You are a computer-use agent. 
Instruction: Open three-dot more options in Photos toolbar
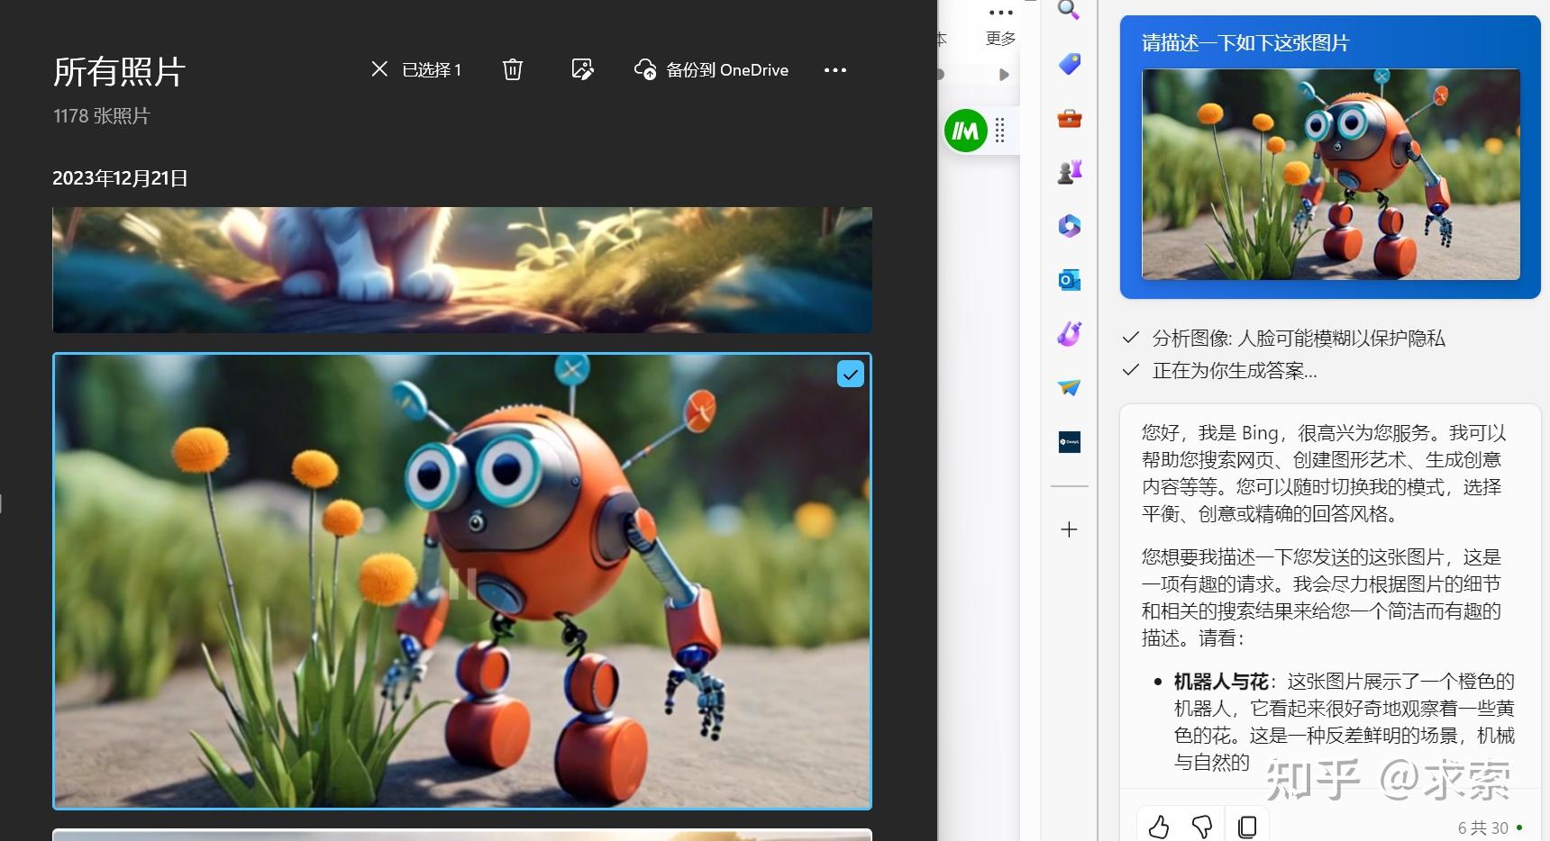(834, 69)
